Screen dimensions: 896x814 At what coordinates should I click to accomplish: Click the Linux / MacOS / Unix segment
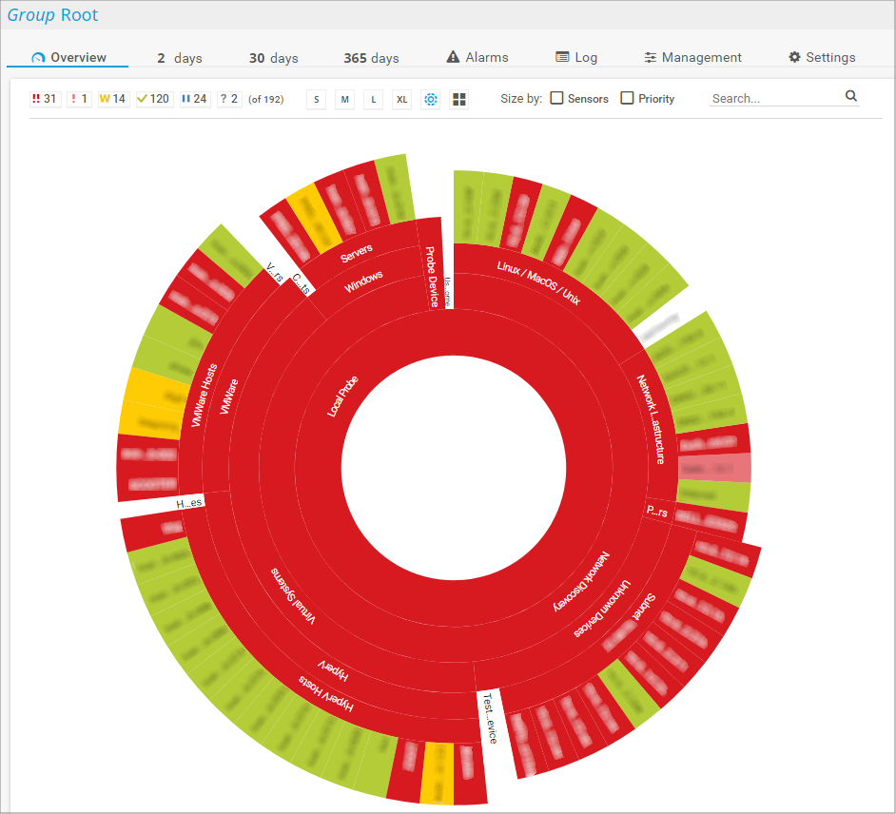click(x=539, y=280)
